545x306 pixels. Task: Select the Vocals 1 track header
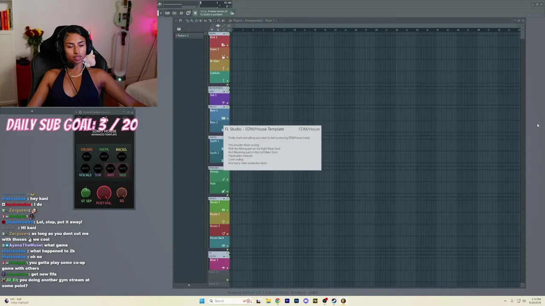coord(219,206)
